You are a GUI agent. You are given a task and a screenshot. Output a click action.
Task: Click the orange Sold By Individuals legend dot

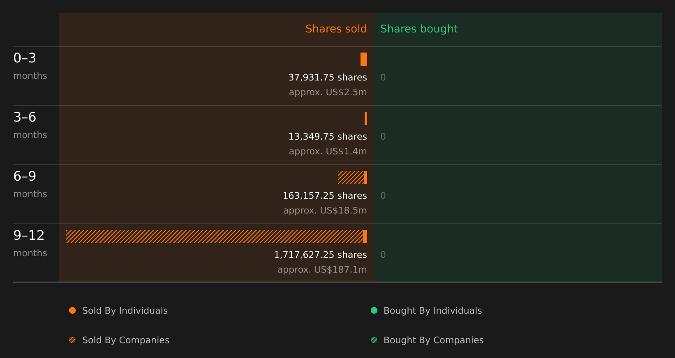[72, 310]
